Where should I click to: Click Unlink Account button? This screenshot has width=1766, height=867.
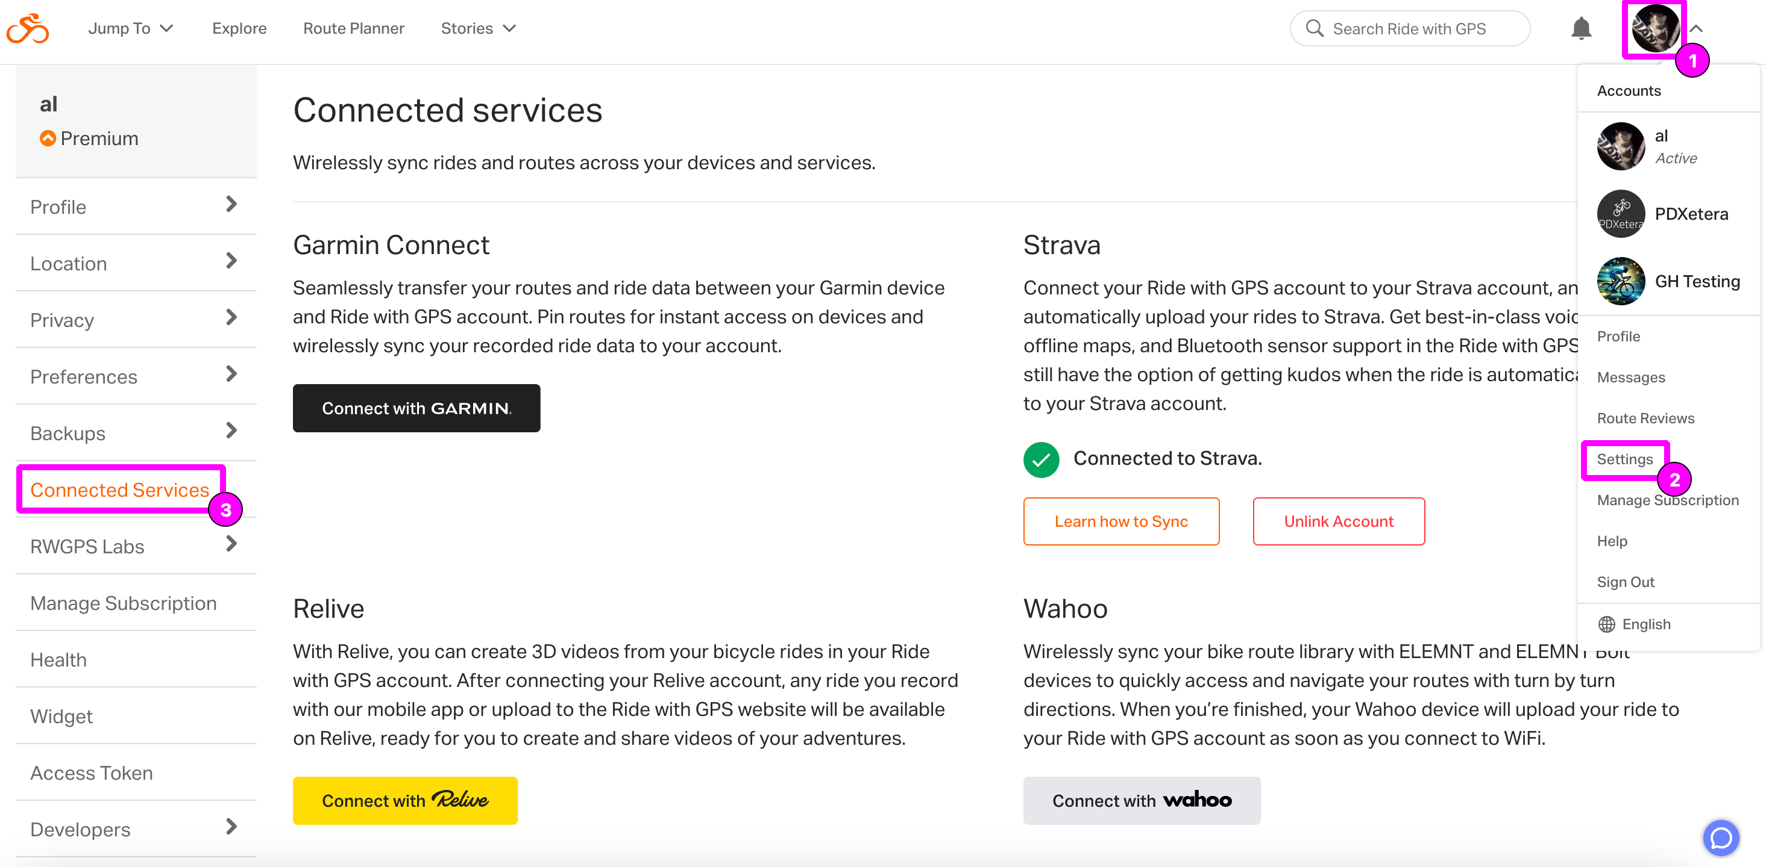(x=1338, y=521)
